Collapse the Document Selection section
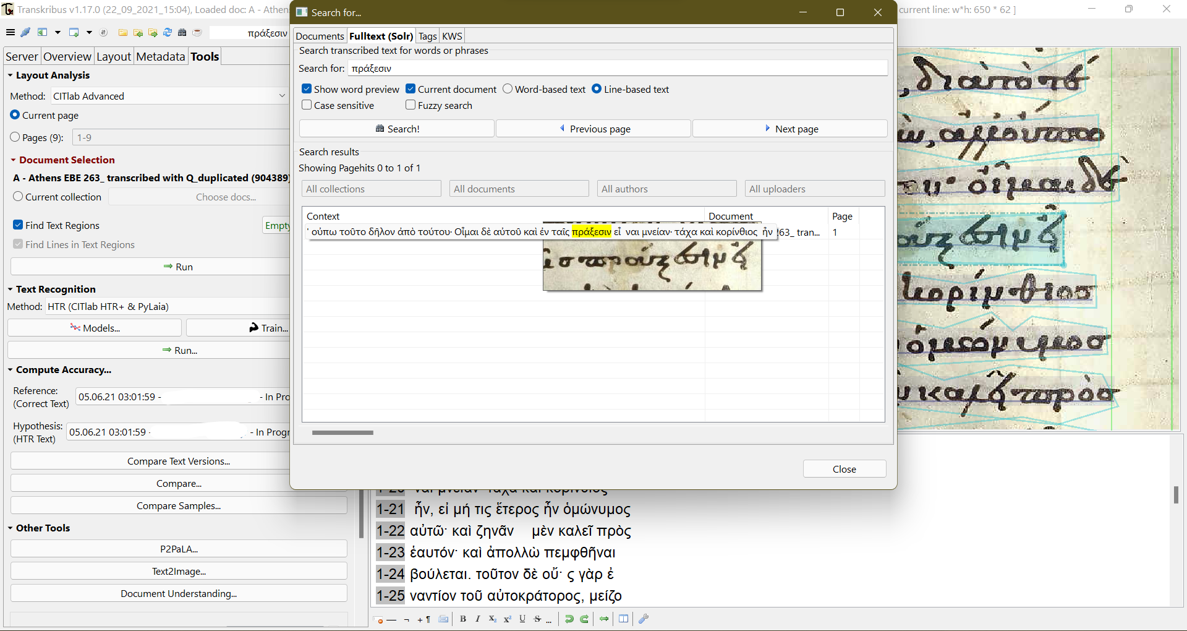 tap(13, 160)
